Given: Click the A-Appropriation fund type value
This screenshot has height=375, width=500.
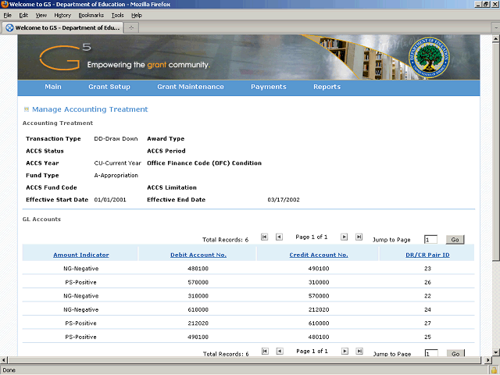Looking at the screenshot, I should [116, 175].
